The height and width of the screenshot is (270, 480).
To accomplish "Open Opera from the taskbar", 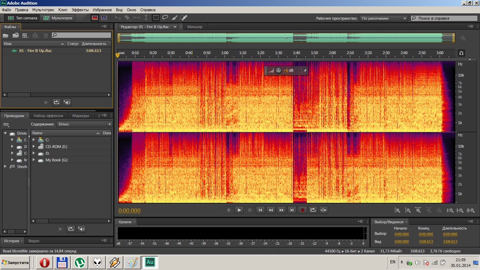I will tap(44, 262).
